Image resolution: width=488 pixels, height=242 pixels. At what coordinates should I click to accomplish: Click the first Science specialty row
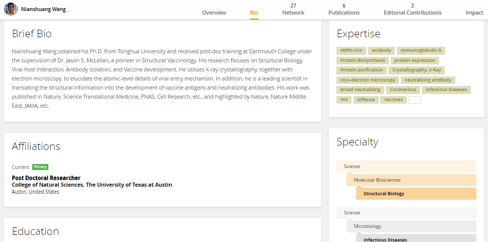[x=406, y=167]
